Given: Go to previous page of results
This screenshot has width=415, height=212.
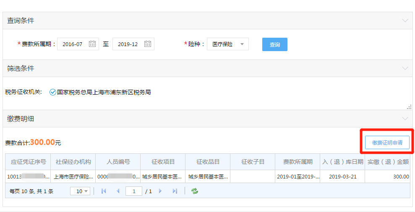Looking at the screenshot, I should click(x=118, y=191).
